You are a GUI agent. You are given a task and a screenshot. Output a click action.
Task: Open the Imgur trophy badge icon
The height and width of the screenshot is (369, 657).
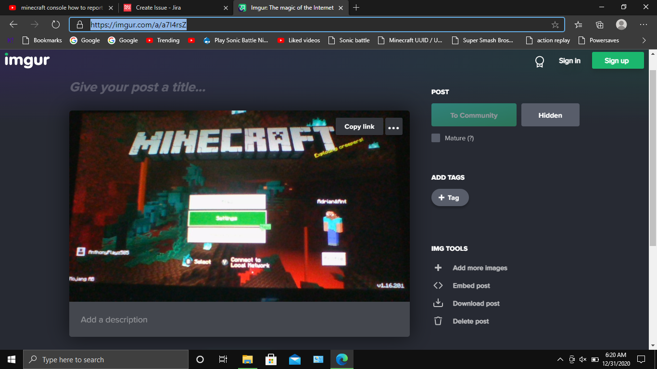coord(540,61)
